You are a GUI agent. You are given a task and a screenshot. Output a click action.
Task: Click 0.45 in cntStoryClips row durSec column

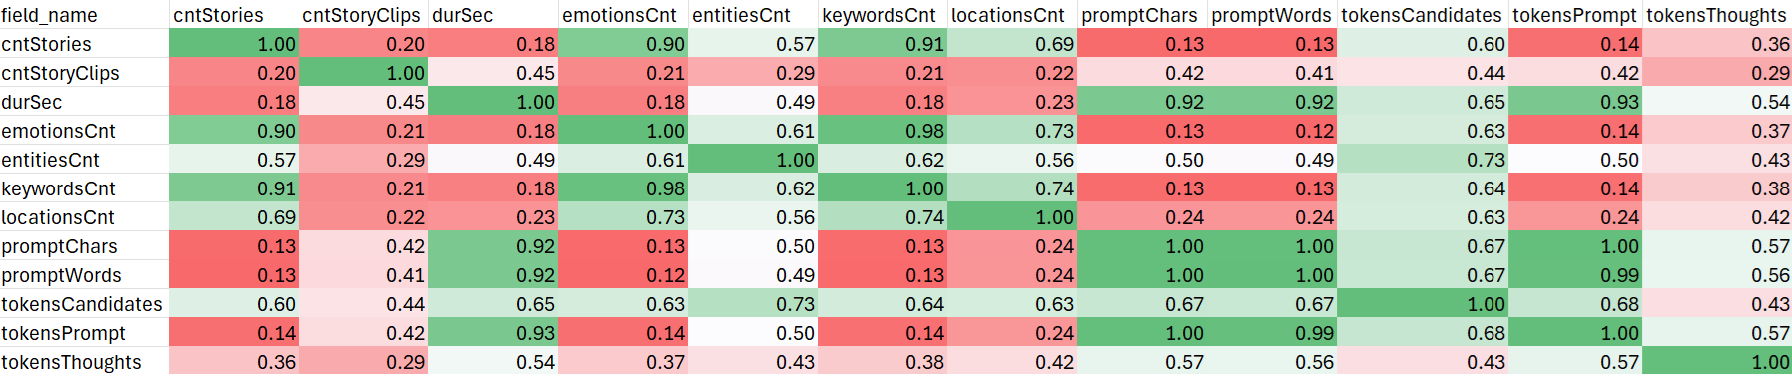click(x=493, y=73)
